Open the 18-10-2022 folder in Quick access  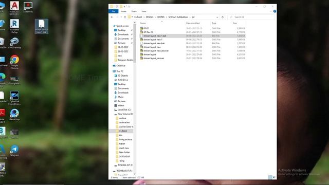click(123, 47)
